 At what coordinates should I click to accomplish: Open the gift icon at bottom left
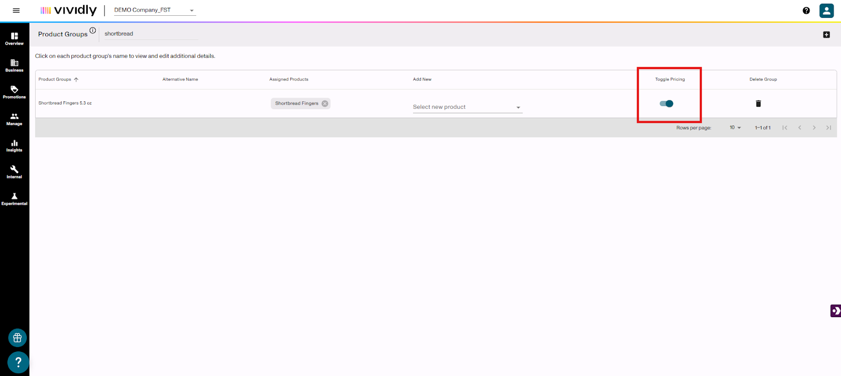coord(17,338)
